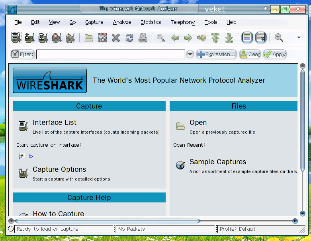Viewport: 311px width, 241px height.
Task: Click the Open file folder icon in Files
Action: (x=180, y=126)
